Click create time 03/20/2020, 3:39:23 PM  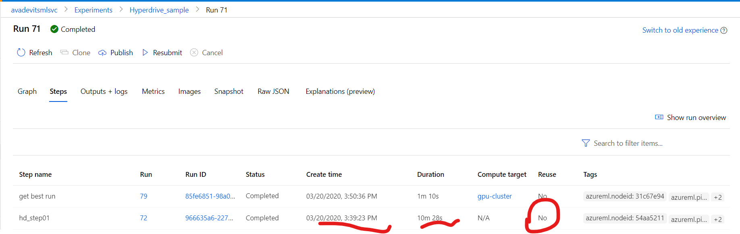tap(341, 218)
